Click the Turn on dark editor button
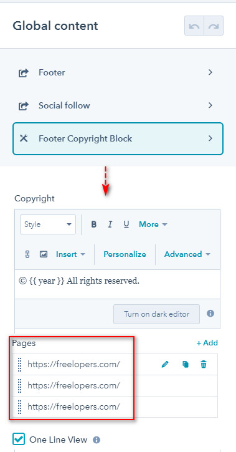 click(x=156, y=314)
